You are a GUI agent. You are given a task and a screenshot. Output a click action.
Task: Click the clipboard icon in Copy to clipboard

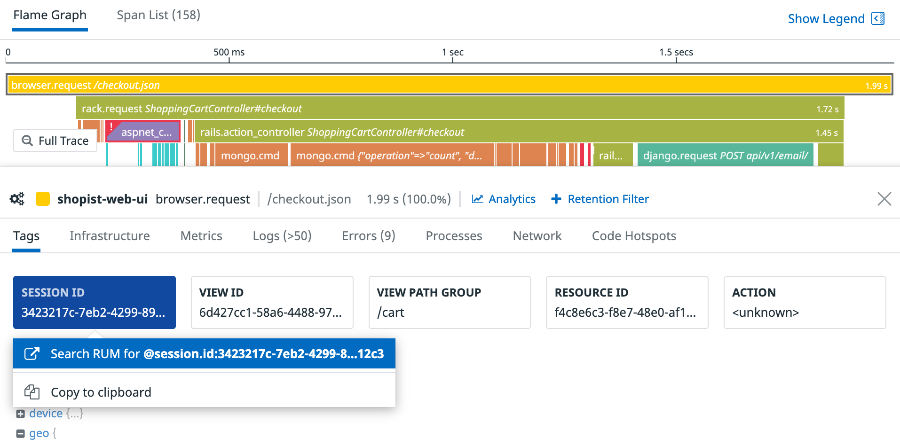click(x=31, y=391)
